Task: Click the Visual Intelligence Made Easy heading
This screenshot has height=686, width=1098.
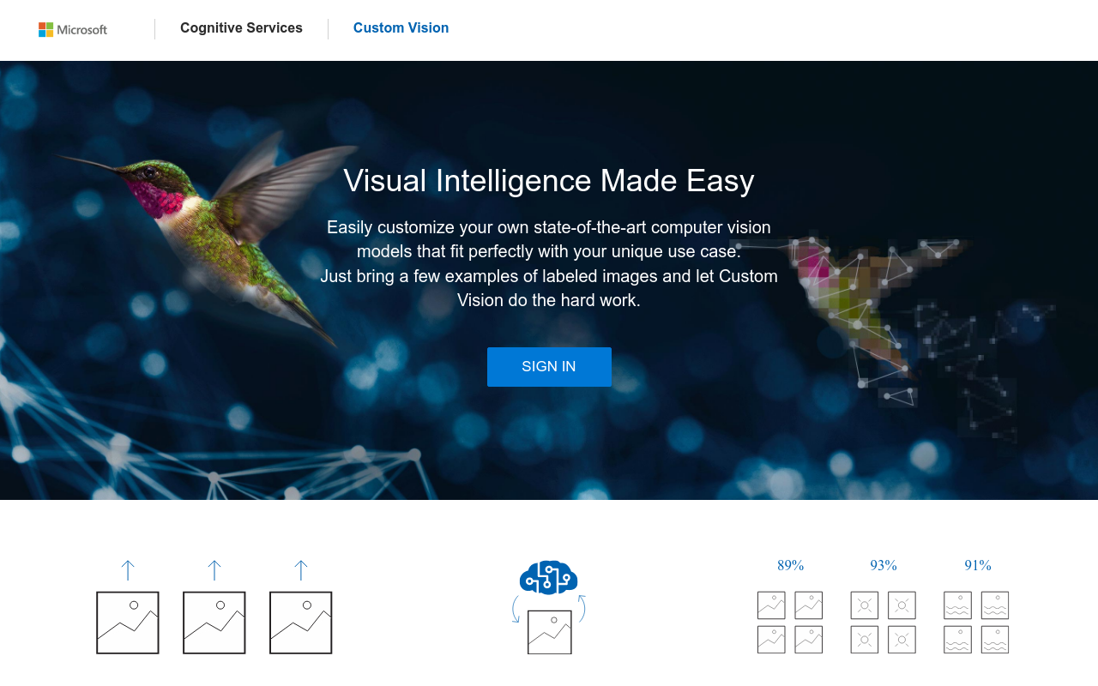Action: 549,181
